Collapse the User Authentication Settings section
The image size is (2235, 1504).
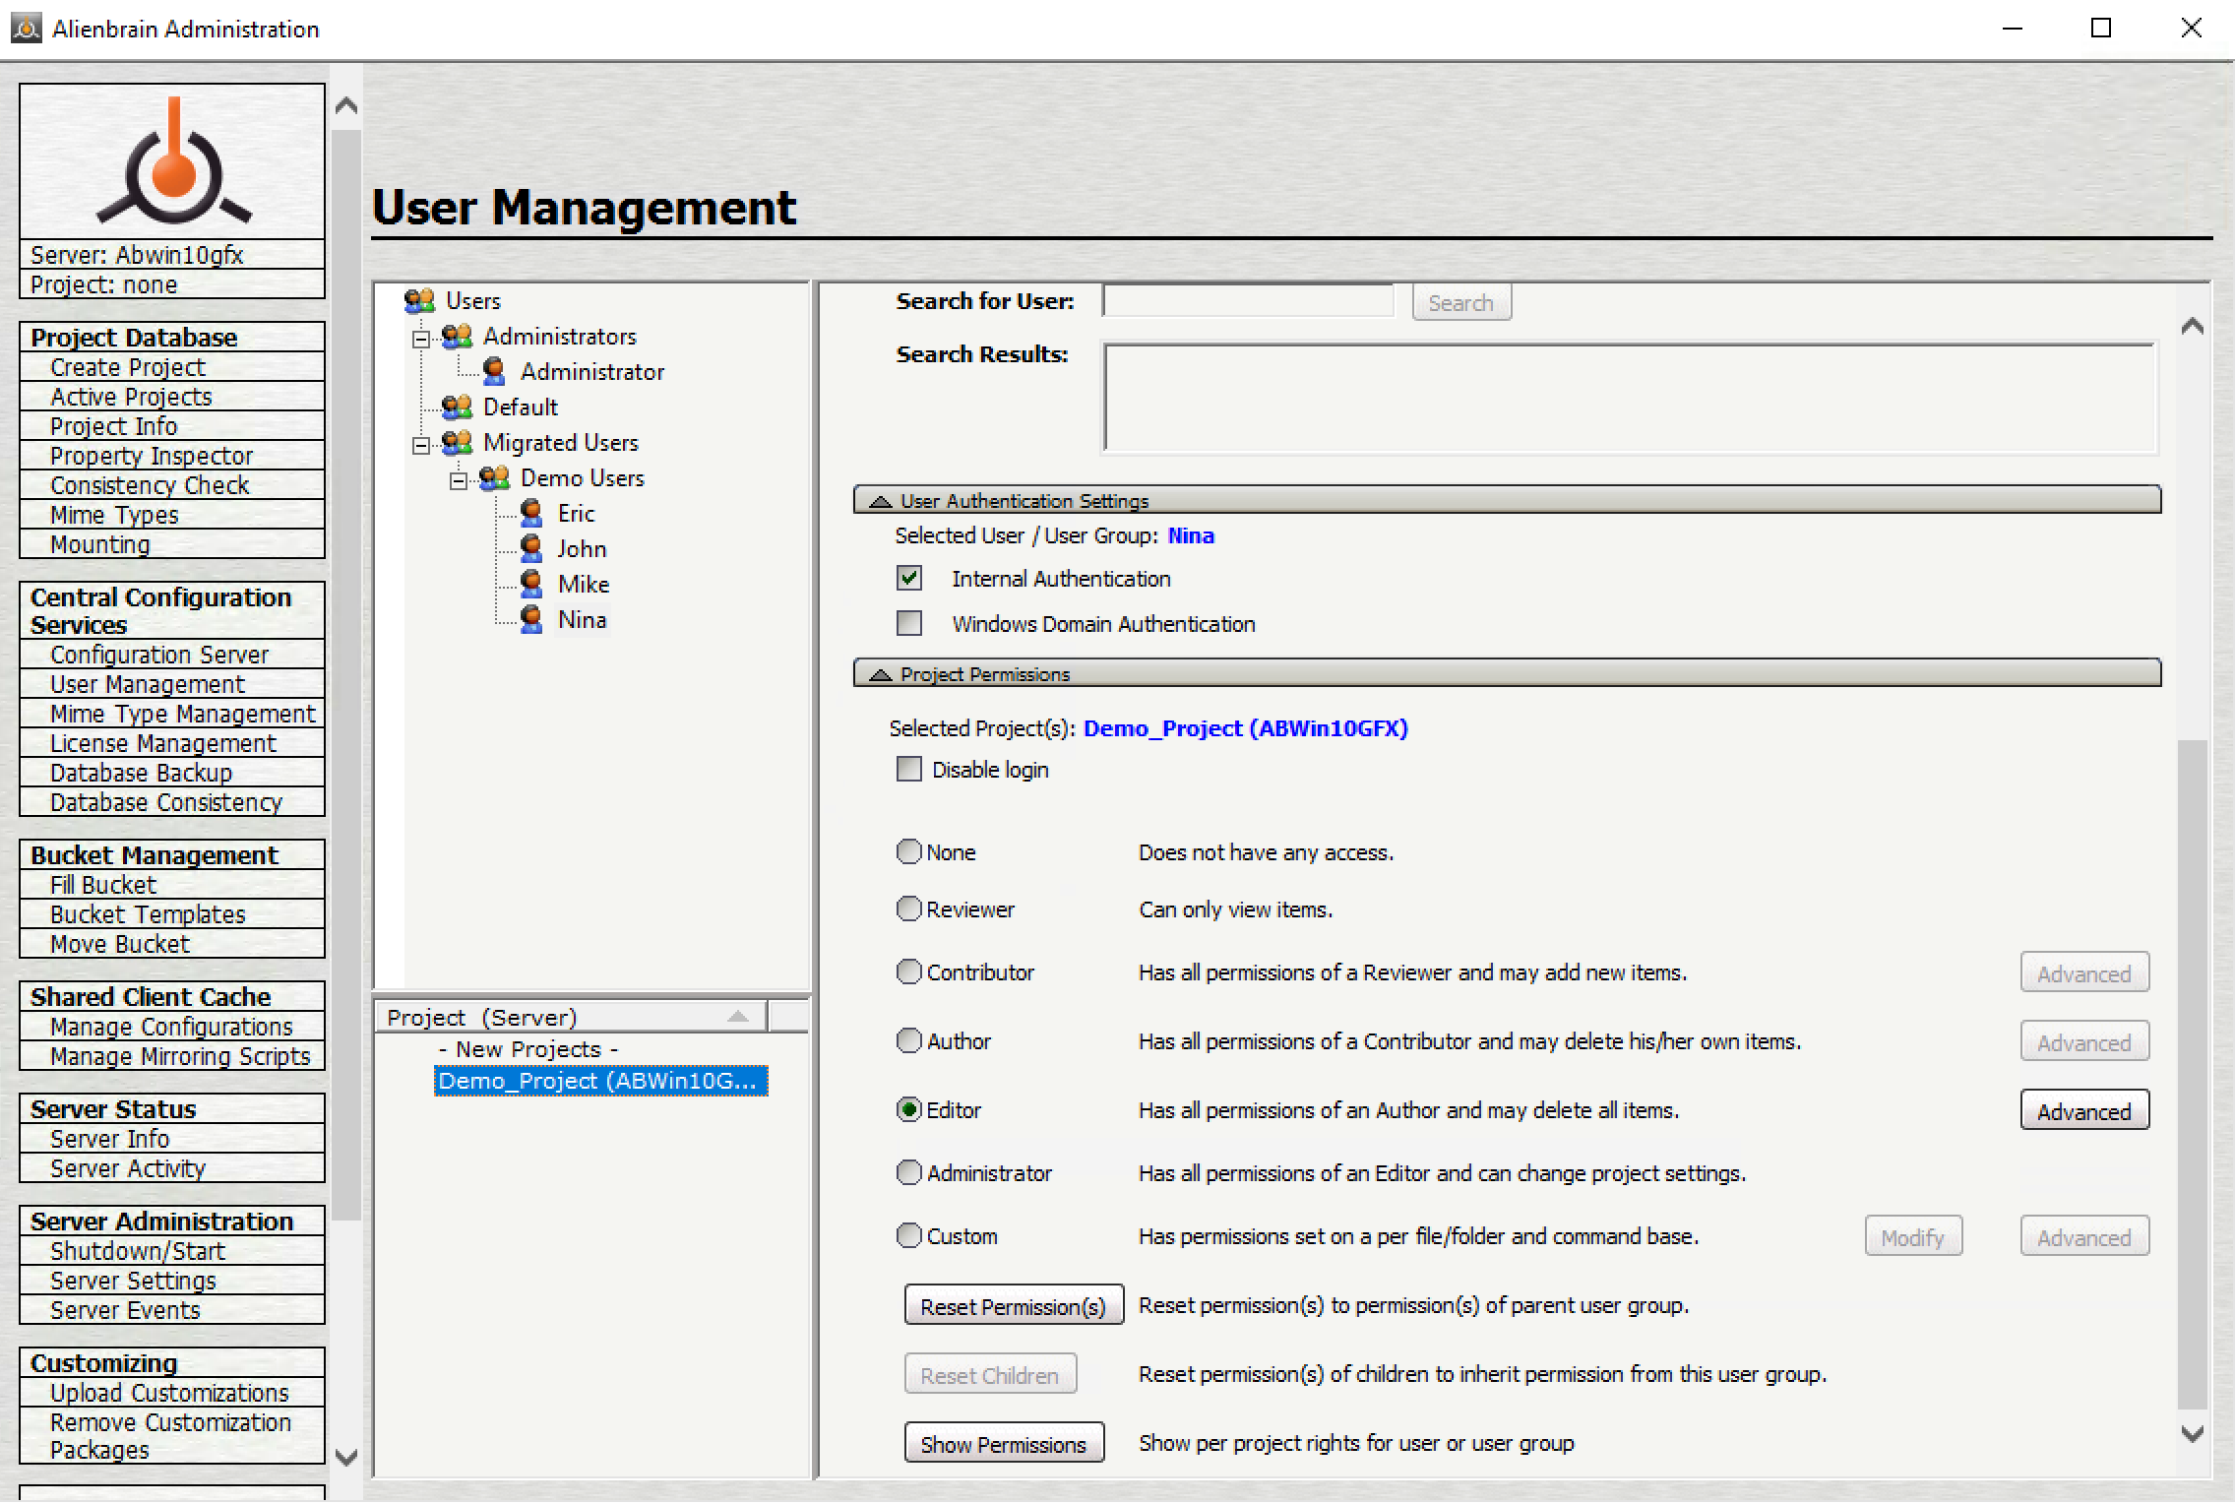[x=882, y=501]
